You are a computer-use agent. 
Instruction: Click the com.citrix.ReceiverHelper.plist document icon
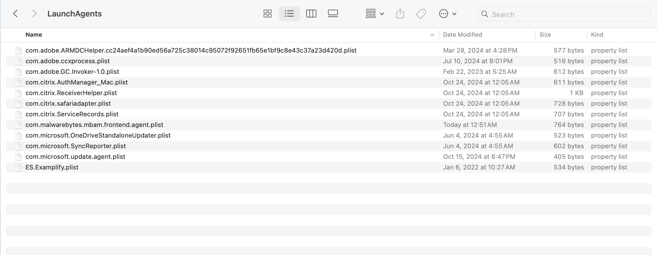19,93
